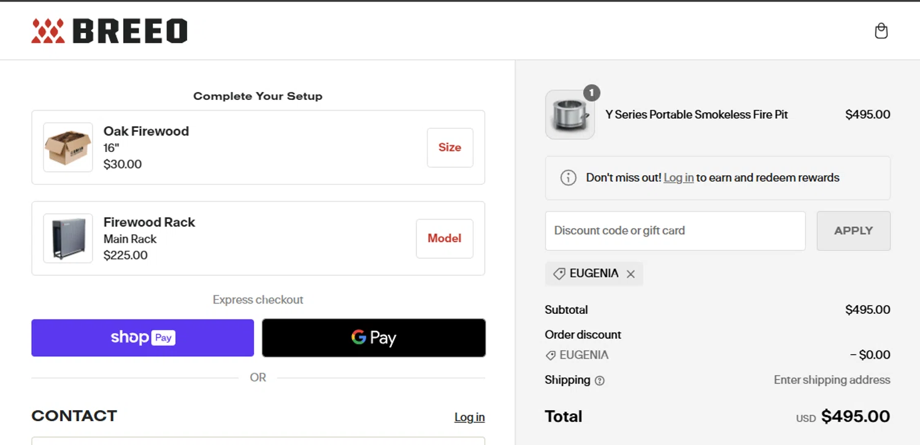Viewport: 920px width, 445px height.
Task: Click the Express checkout label
Action: [x=258, y=300]
